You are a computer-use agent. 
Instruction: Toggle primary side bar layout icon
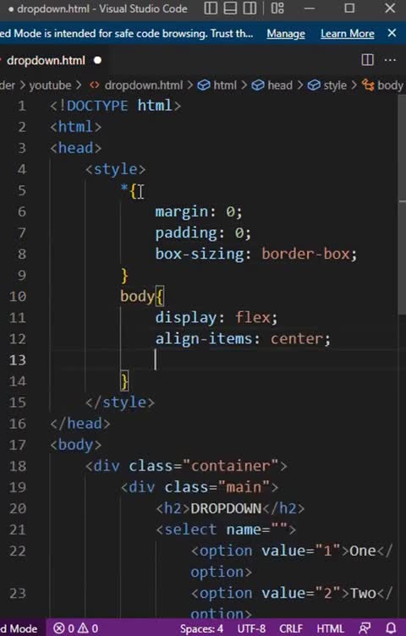click(x=211, y=8)
